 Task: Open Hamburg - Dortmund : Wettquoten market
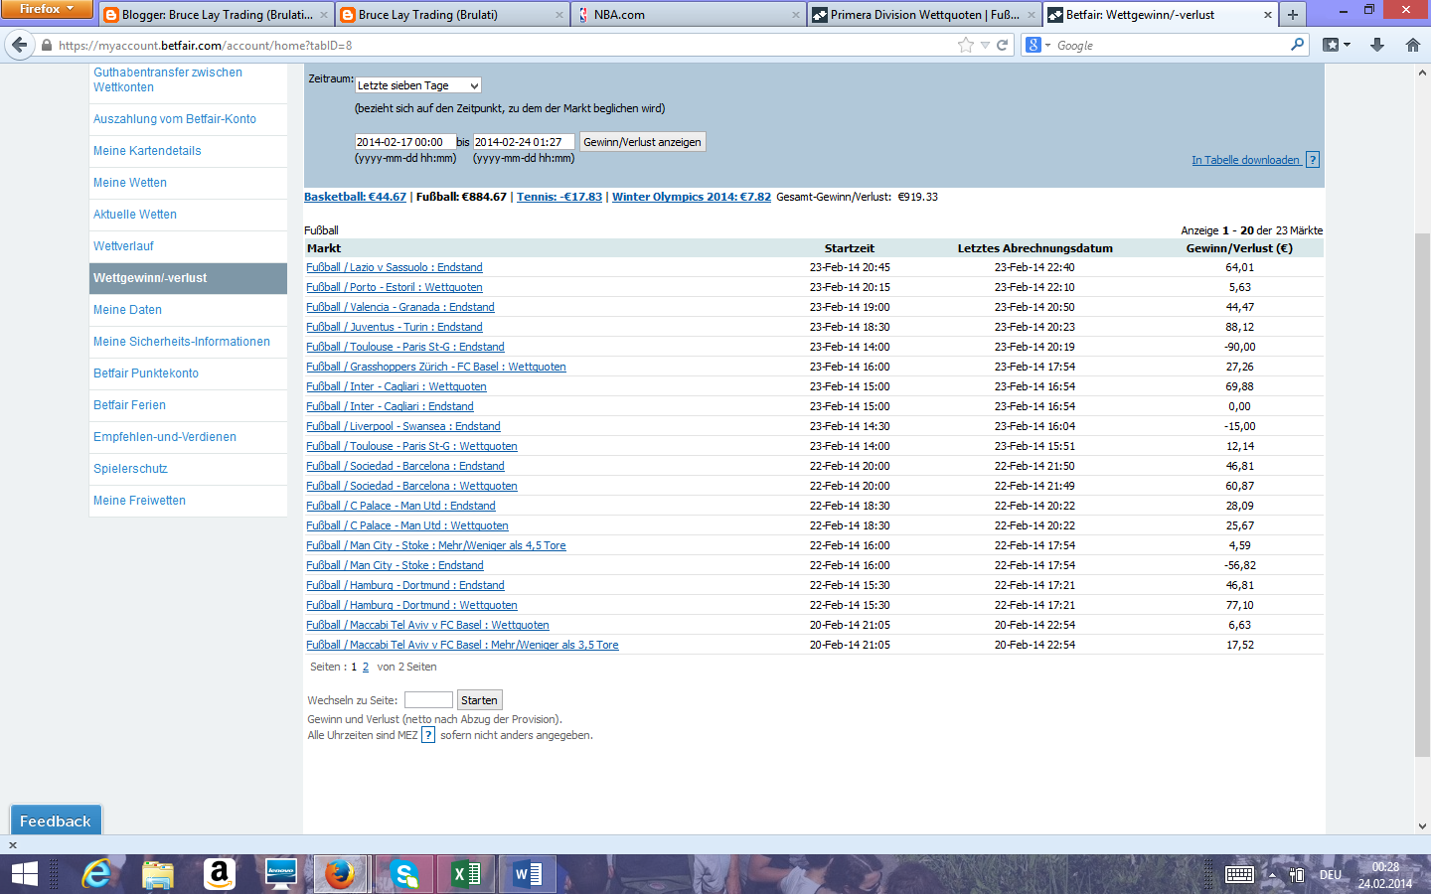click(x=411, y=605)
